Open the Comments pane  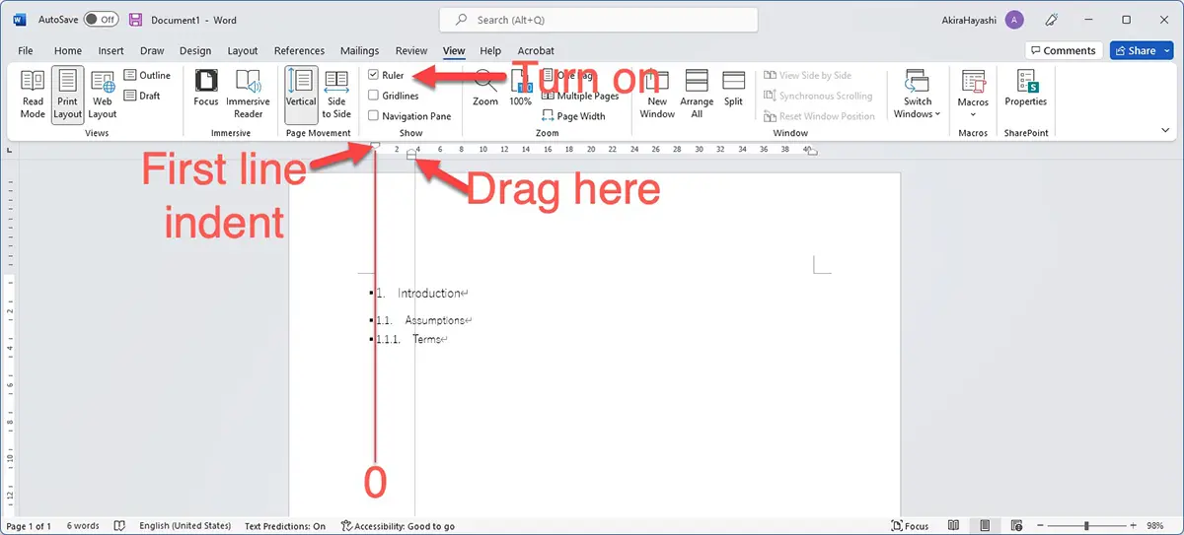[1063, 50]
